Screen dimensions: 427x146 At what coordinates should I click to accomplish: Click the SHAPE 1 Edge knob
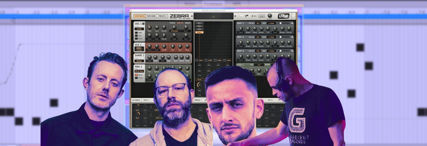point(168,57)
